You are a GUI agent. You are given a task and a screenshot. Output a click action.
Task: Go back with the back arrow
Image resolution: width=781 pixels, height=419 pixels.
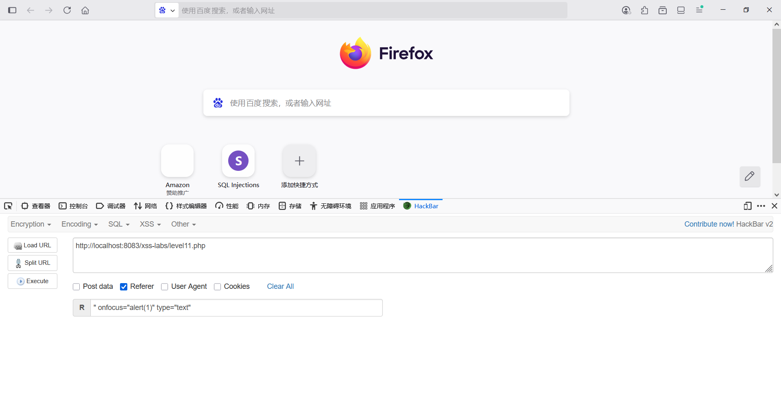click(x=31, y=10)
